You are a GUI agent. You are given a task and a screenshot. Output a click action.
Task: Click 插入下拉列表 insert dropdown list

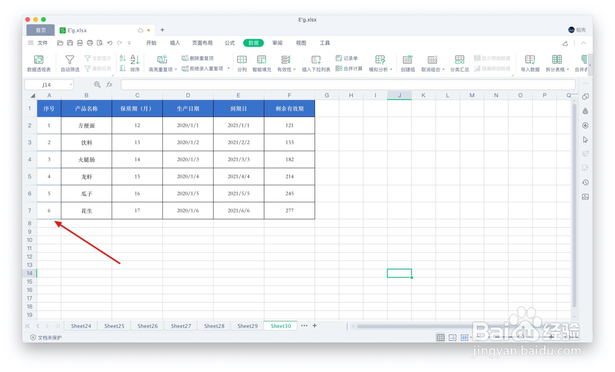[316, 63]
